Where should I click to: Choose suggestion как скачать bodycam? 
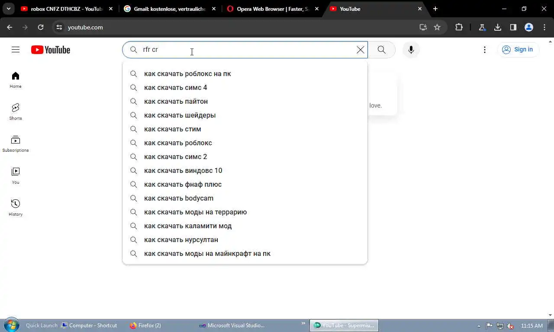pos(245,198)
